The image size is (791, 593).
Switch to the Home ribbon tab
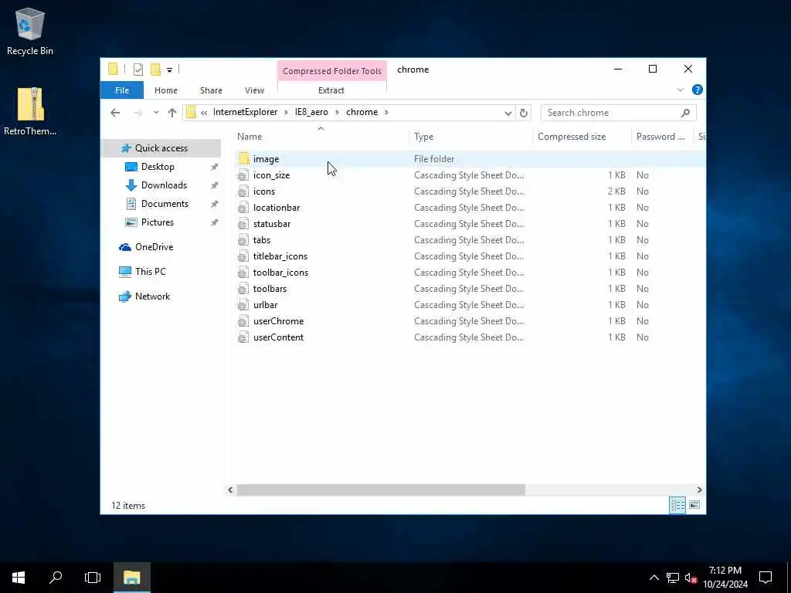coord(166,90)
